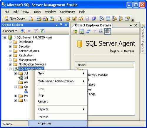Collapse the server root node
Image resolution: width=147 pixels, height=128 pixels.
coord(5,38)
